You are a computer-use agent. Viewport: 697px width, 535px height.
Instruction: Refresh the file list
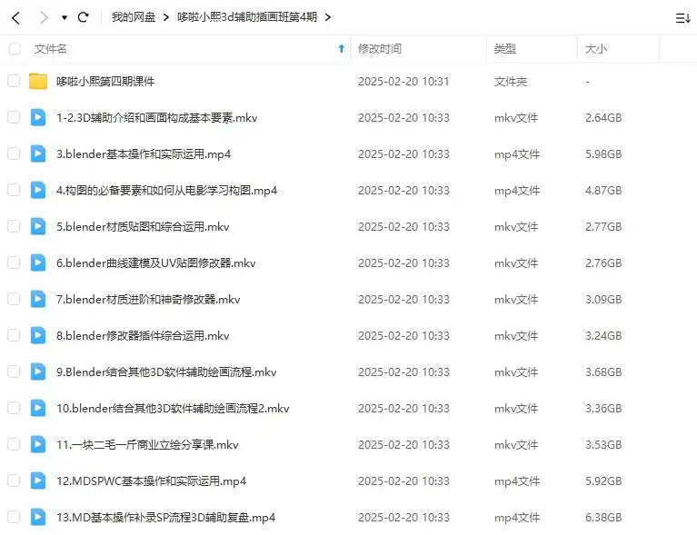[x=83, y=17]
